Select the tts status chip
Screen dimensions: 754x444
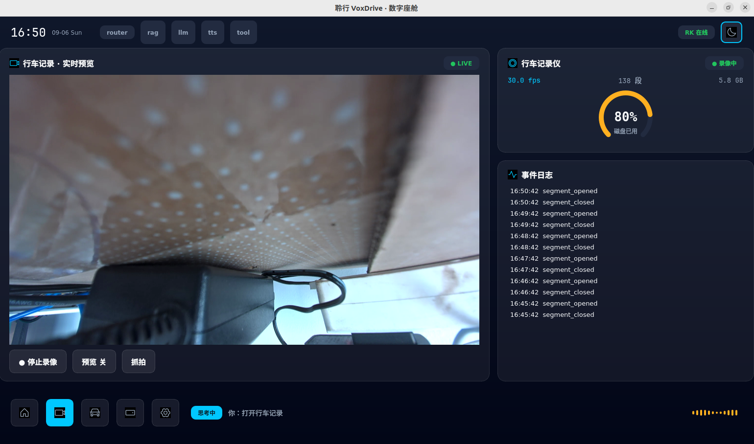click(x=212, y=32)
